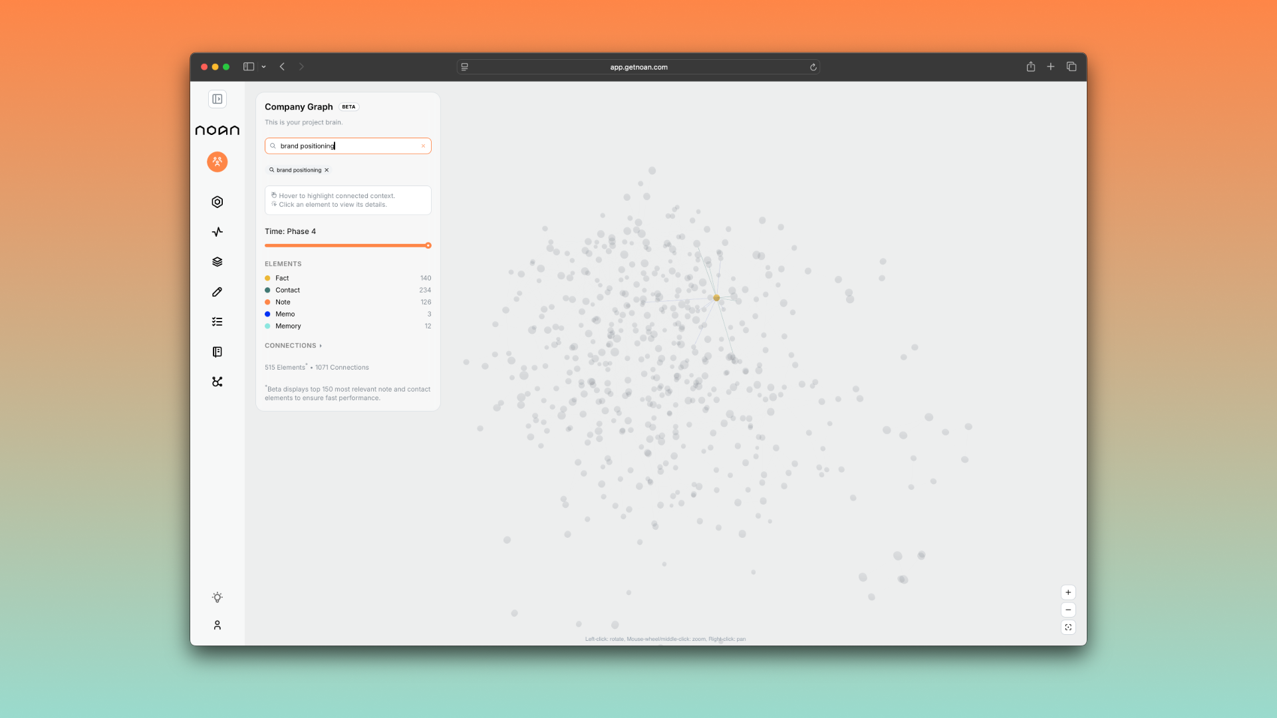Open the checklist tasks icon in sidebar

click(217, 322)
